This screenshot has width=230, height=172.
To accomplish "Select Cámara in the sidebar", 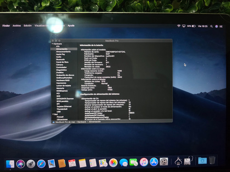I will point(60,65).
